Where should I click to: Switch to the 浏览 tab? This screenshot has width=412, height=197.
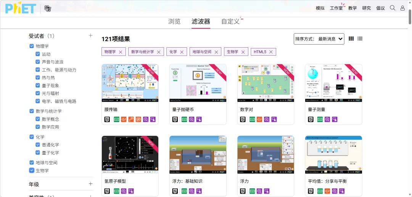(174, 21)
